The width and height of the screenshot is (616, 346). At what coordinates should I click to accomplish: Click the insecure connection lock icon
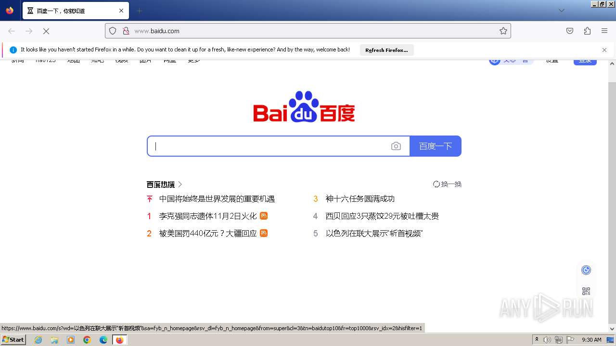click(126, 31)
